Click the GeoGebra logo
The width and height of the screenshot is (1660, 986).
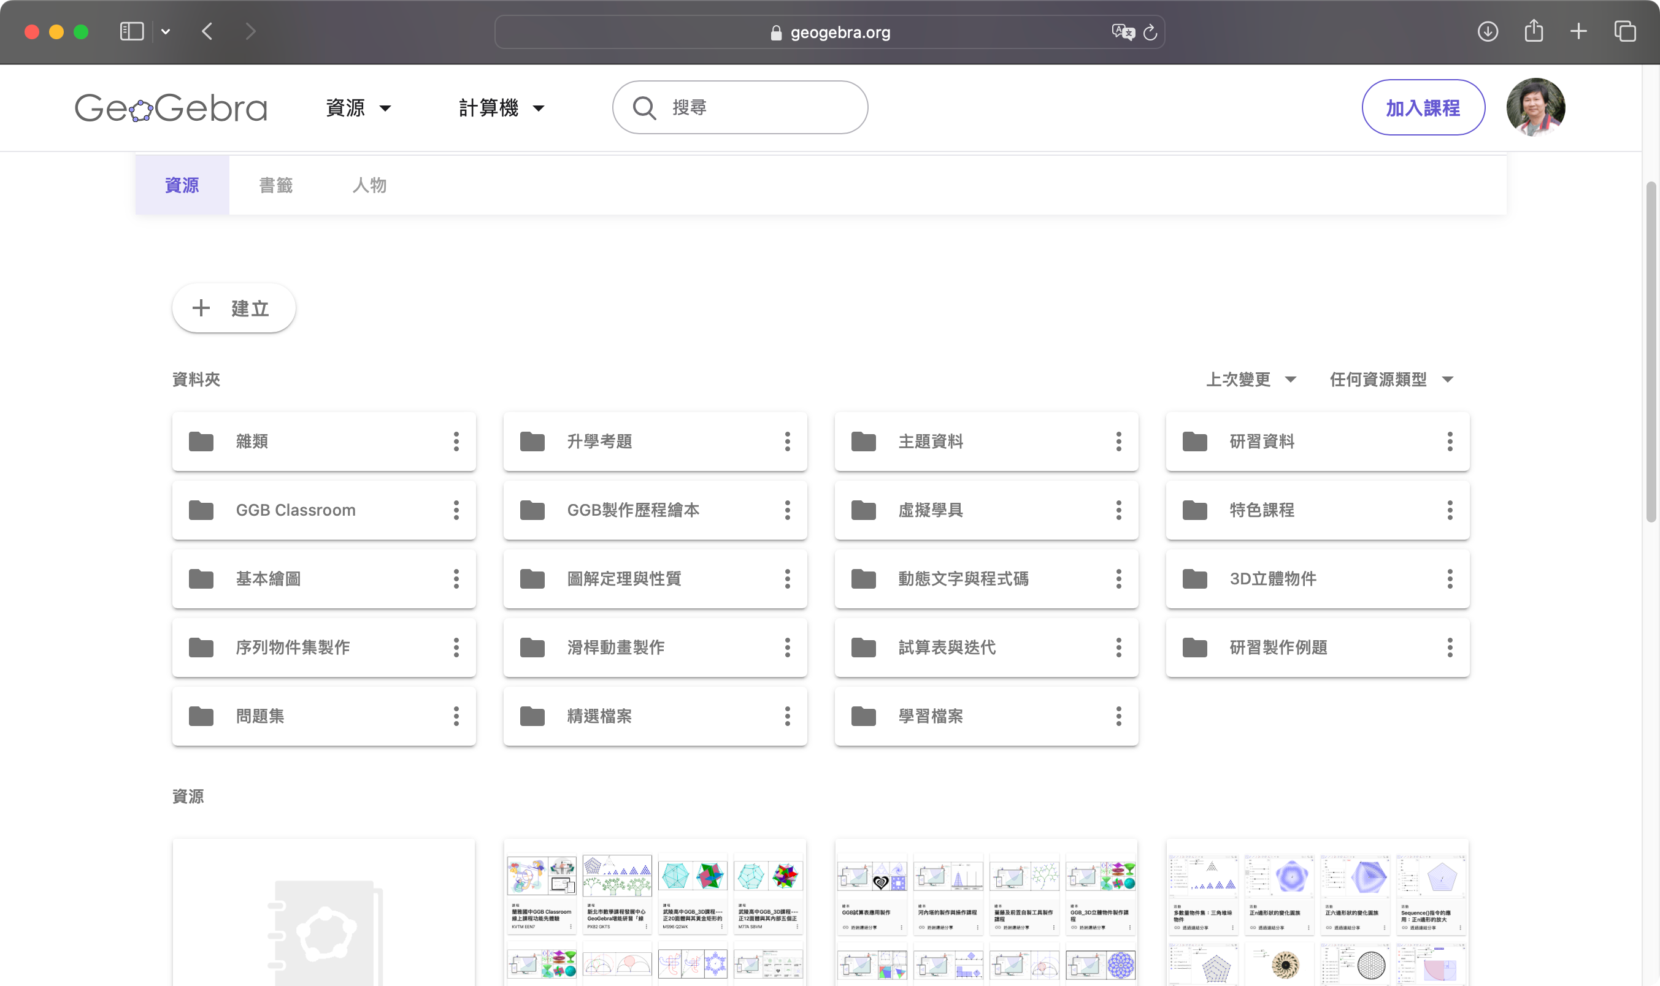point(171,108)
